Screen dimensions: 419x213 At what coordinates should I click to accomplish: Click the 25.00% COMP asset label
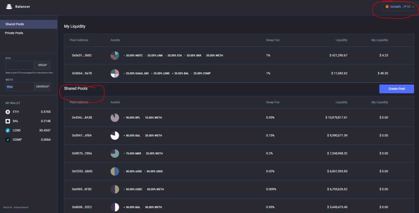tap(202, 73)
